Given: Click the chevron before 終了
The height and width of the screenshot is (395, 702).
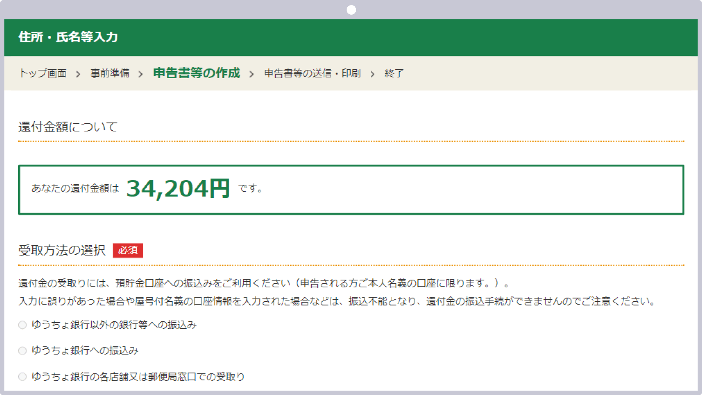Looking at the screenshot, I should coord(372,74).
